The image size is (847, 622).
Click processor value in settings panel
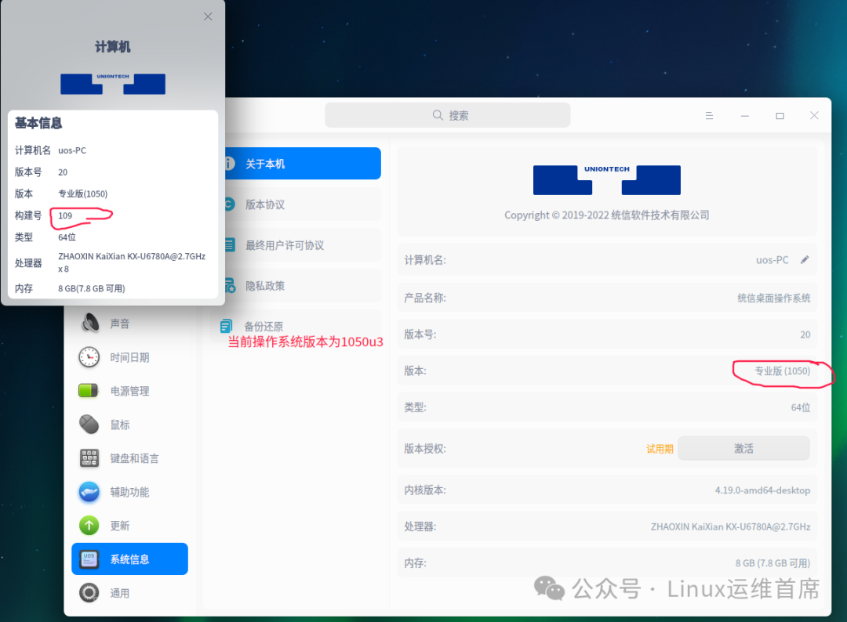point(730,526)
